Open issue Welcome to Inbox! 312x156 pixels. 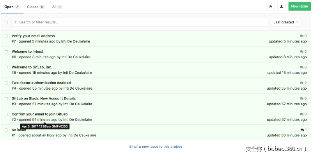tap(27, 51)
